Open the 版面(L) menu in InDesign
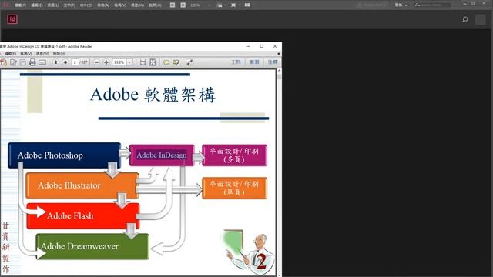 (x=53, y=5)
